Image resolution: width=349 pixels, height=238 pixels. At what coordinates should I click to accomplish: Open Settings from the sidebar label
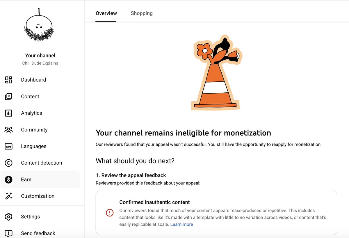pyautogui.click(x=30, y=217)
